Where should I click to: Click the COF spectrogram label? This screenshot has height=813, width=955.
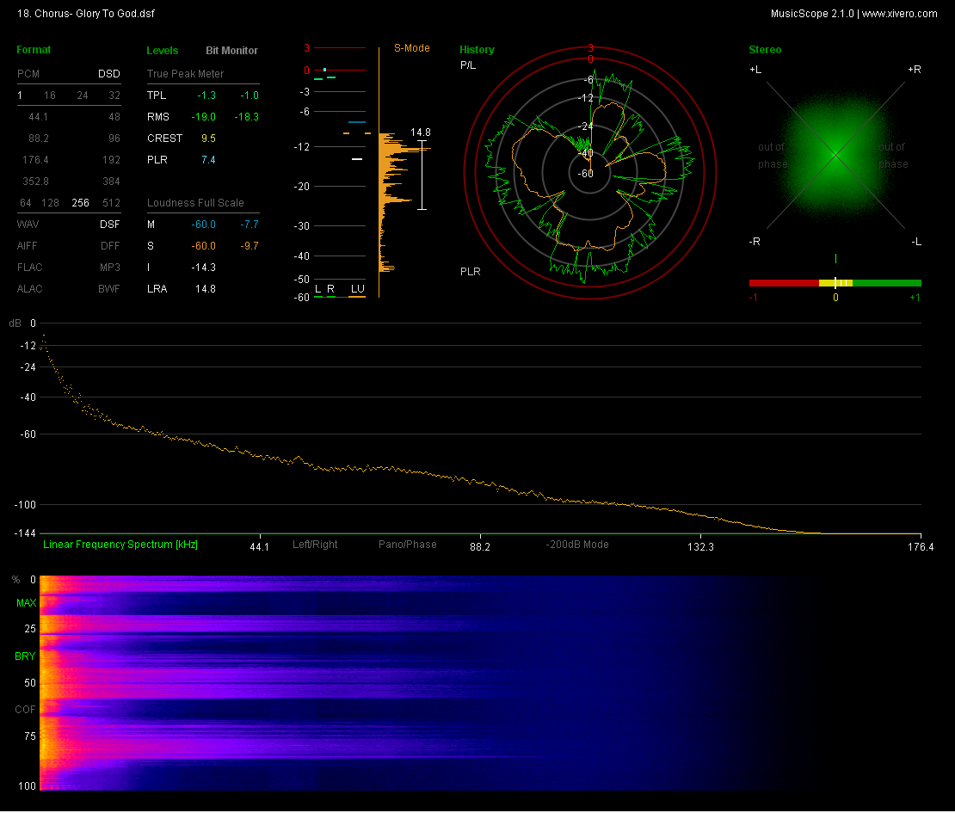(x=26, y=710)
